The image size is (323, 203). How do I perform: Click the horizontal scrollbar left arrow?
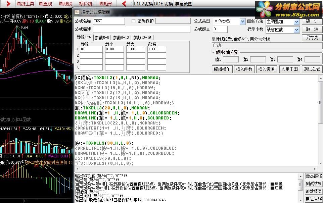tap(78, 169)
